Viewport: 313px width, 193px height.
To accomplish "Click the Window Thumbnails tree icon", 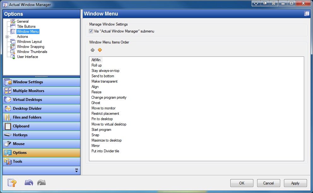I will click(13, 52).
